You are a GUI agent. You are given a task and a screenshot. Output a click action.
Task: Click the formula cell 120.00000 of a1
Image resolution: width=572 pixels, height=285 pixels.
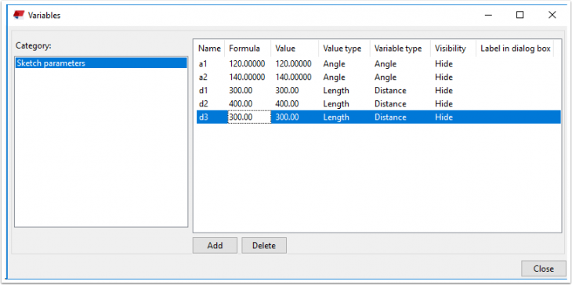point(247,63)
